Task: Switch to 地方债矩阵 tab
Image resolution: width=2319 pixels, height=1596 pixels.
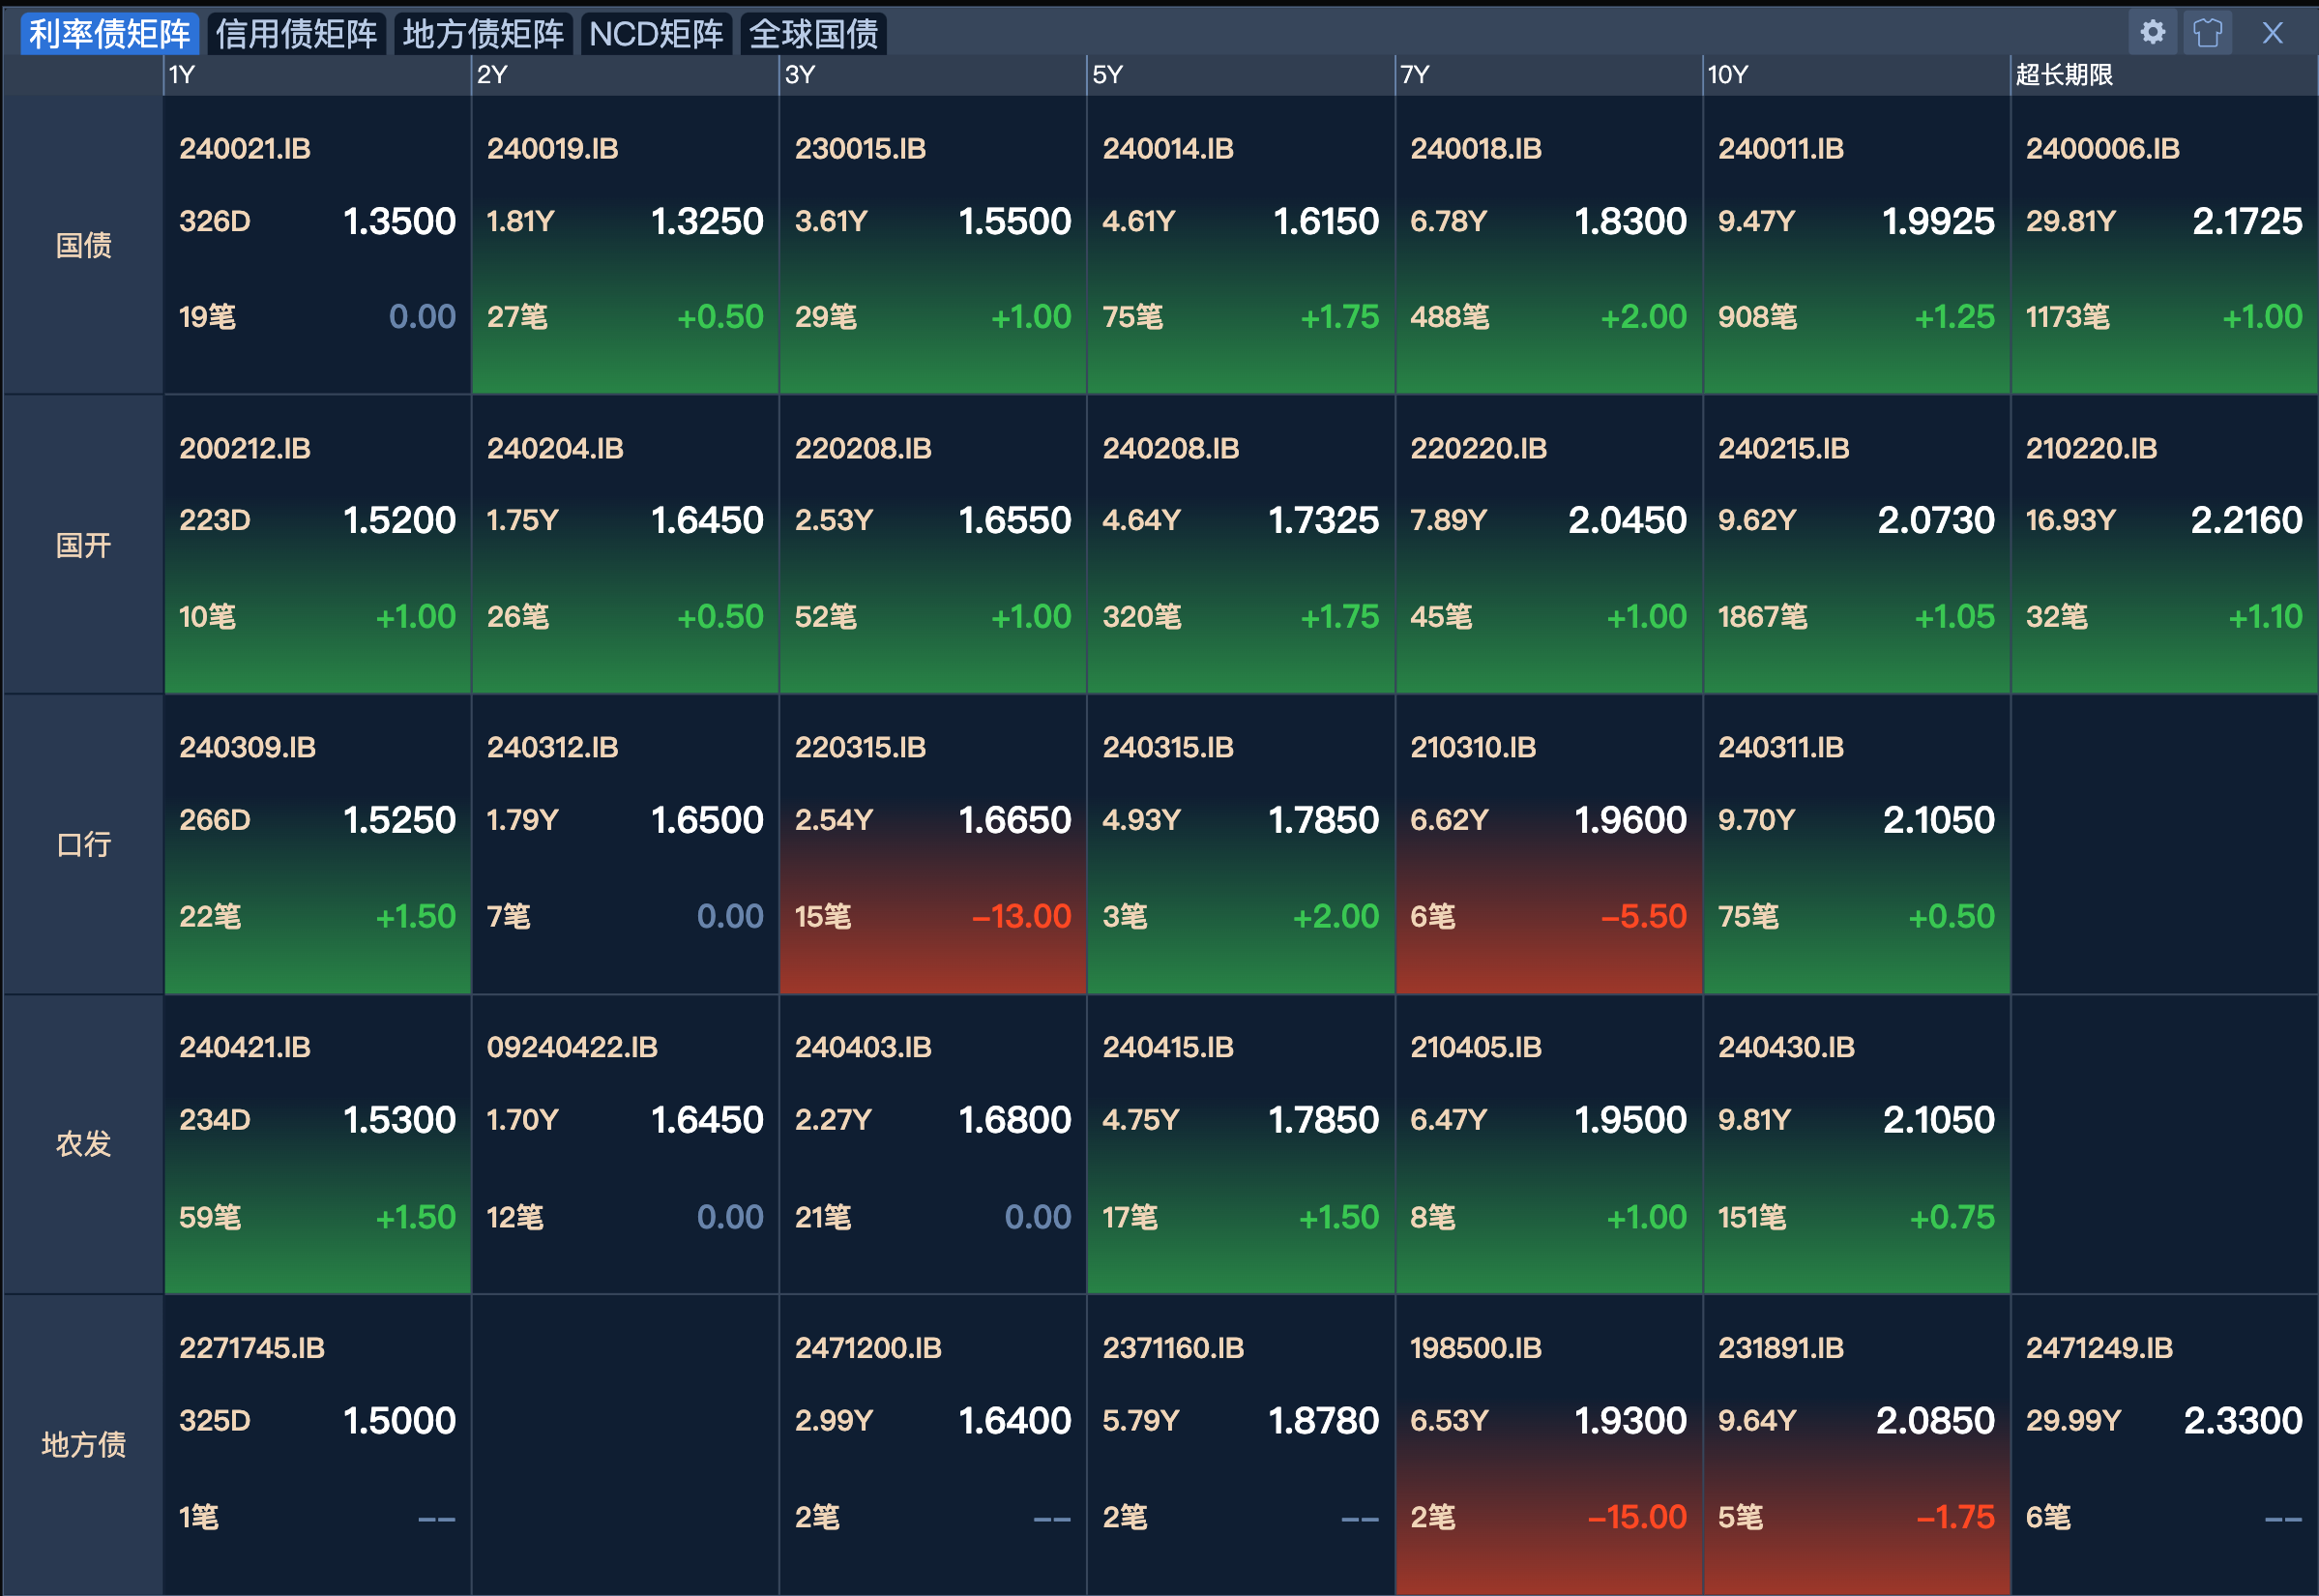Action: click(483, 34)
